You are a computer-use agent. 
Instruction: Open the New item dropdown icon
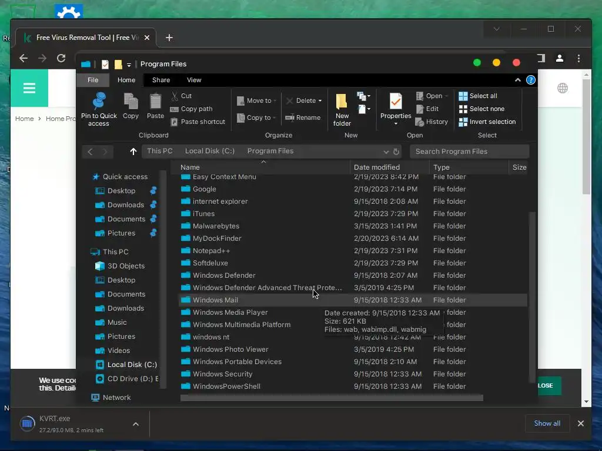[363, 96]
